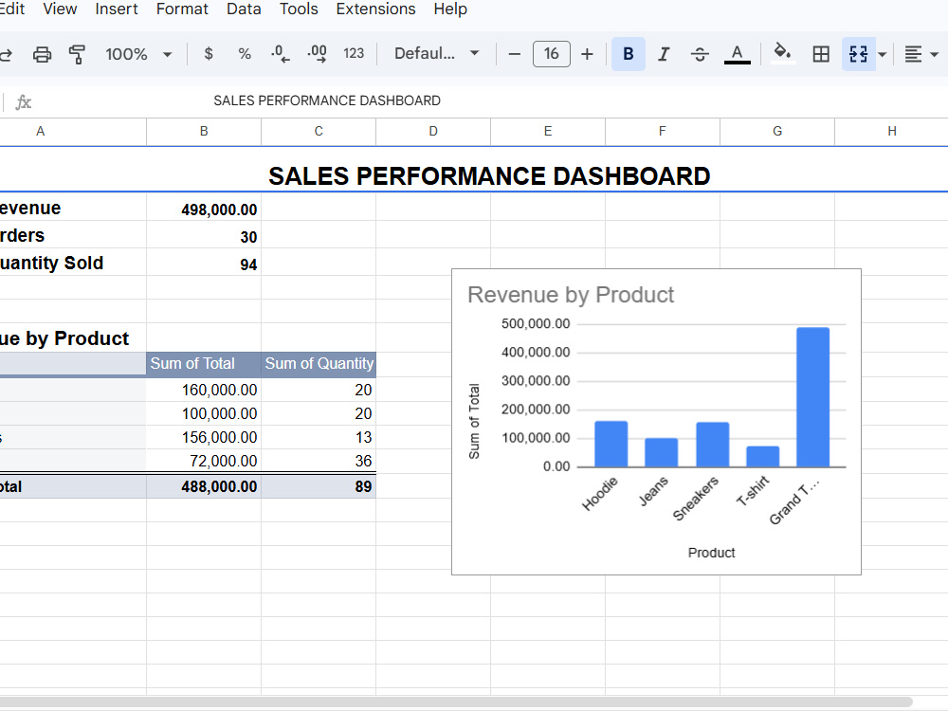Open the Default font dropdown
Image resolution: width=948 pixels, height=711 pixels.
(436, 54)
